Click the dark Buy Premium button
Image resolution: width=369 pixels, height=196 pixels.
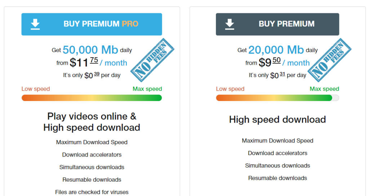point(277,24)
